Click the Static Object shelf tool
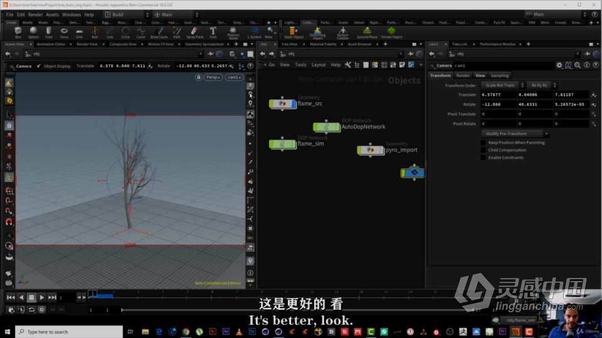This screenshot has height=338, width=602. (x=293, y=32)
